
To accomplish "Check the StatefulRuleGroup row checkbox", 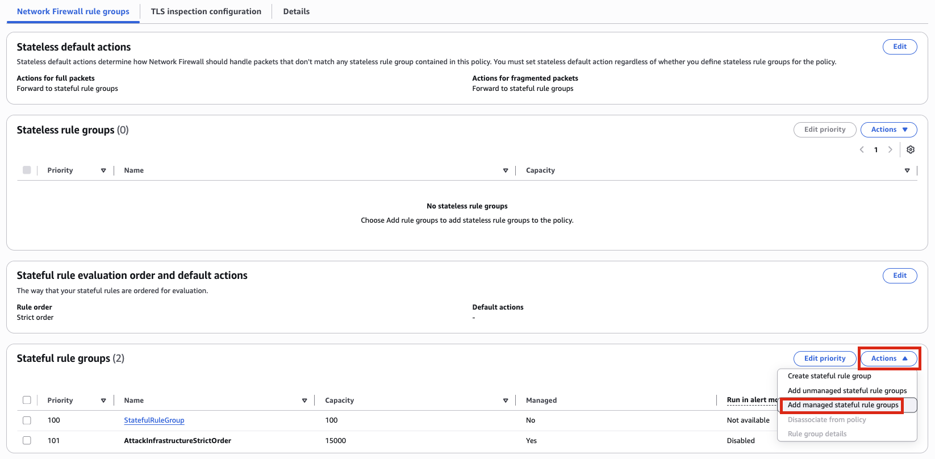I will pyautogui.click(x=27, y=420).
